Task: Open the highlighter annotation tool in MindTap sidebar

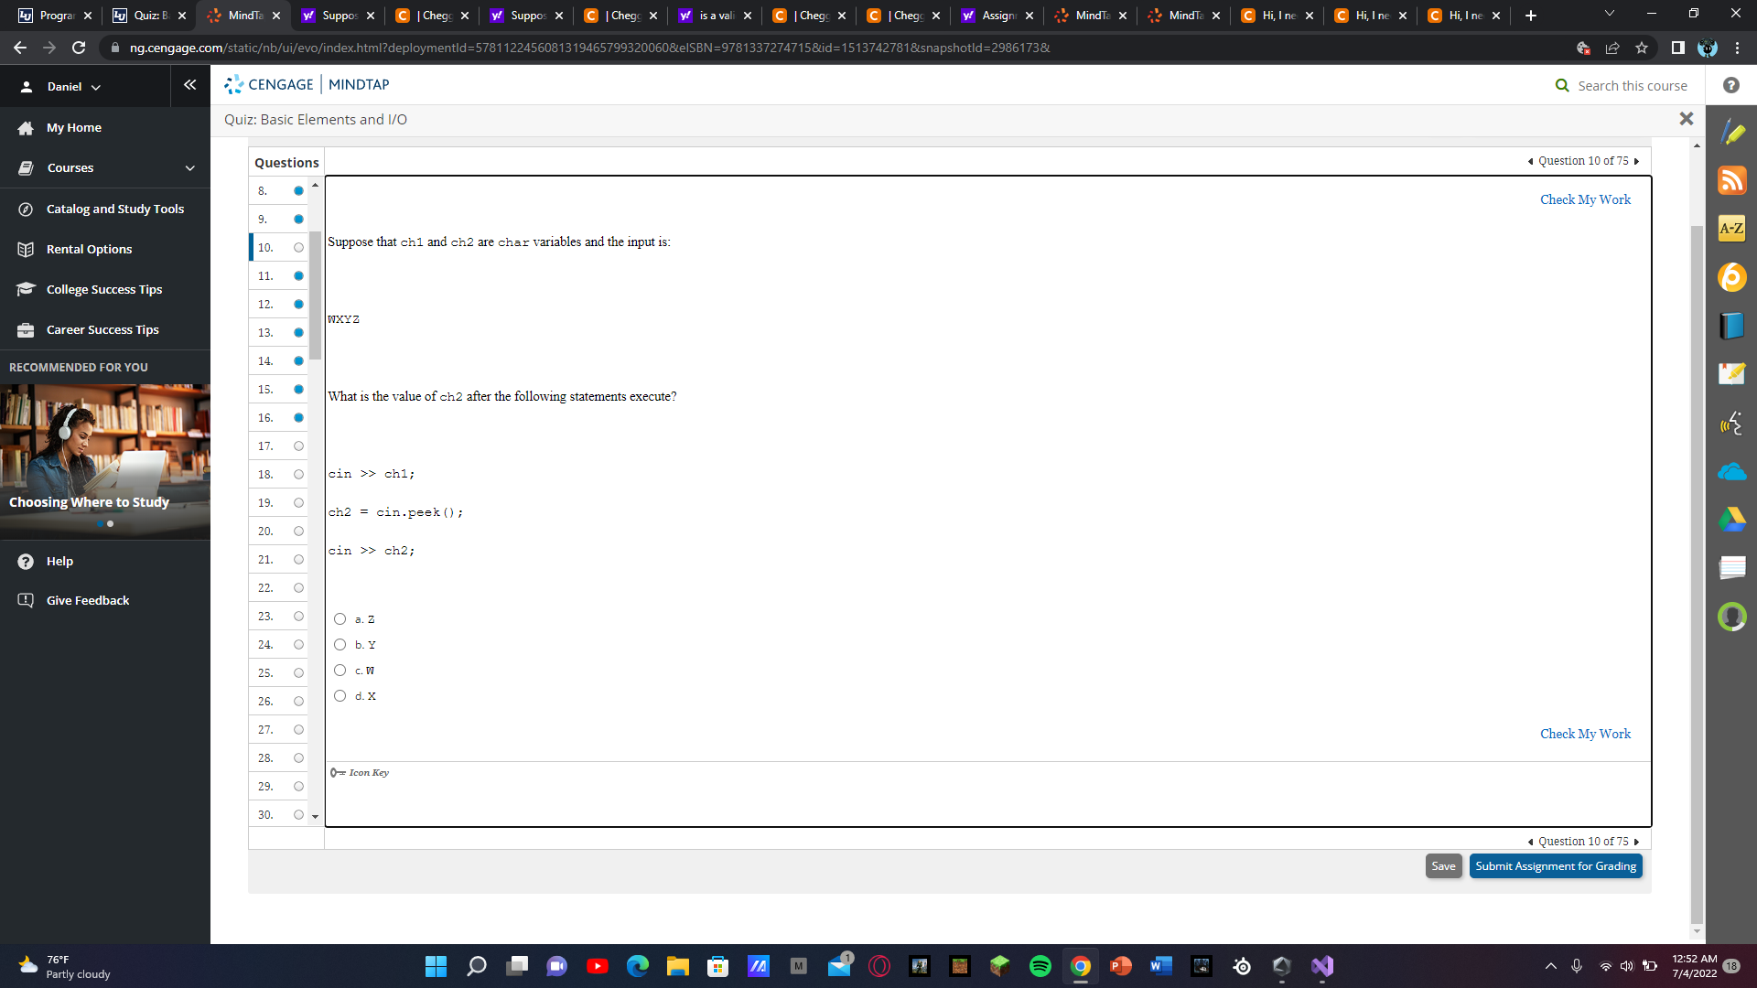Action: click(x=1732, y=132)
